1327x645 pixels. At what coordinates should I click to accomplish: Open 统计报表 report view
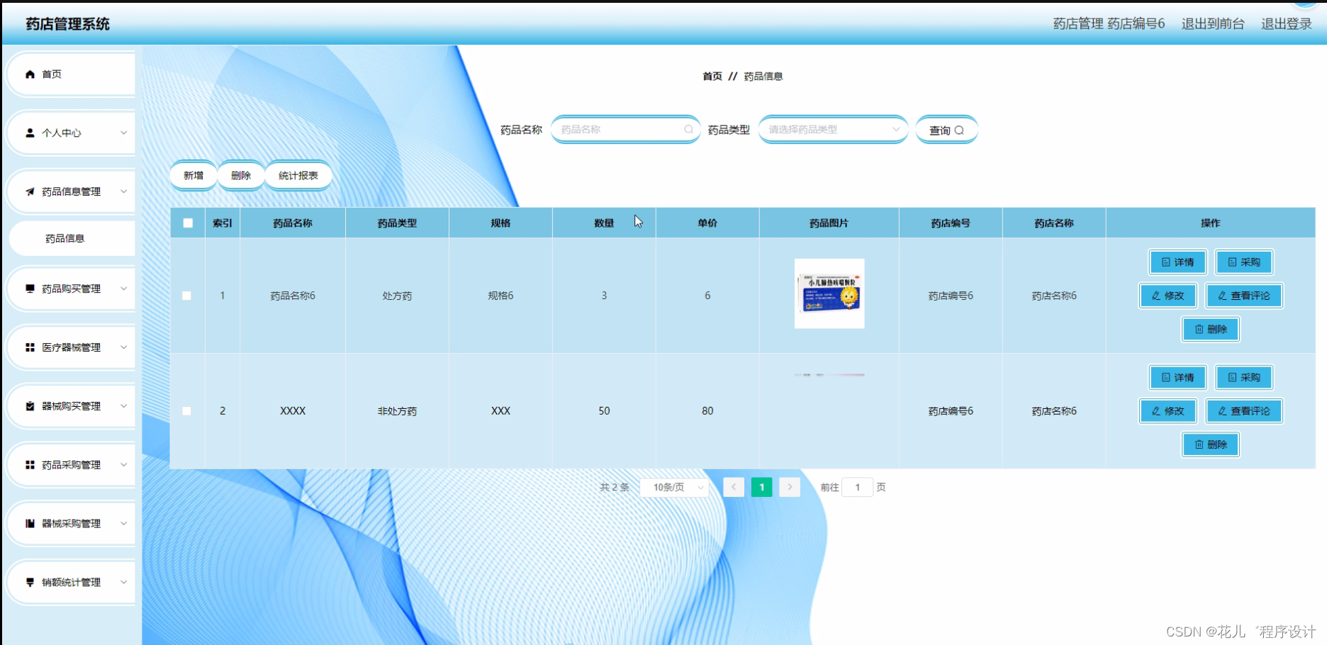298,175
